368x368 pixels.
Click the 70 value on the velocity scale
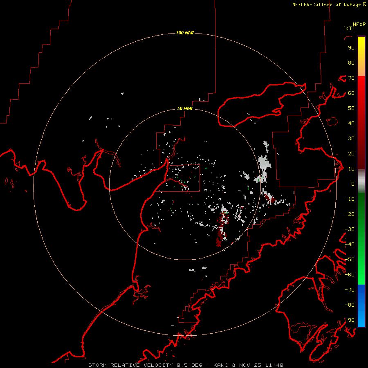[x=351, y=78]
